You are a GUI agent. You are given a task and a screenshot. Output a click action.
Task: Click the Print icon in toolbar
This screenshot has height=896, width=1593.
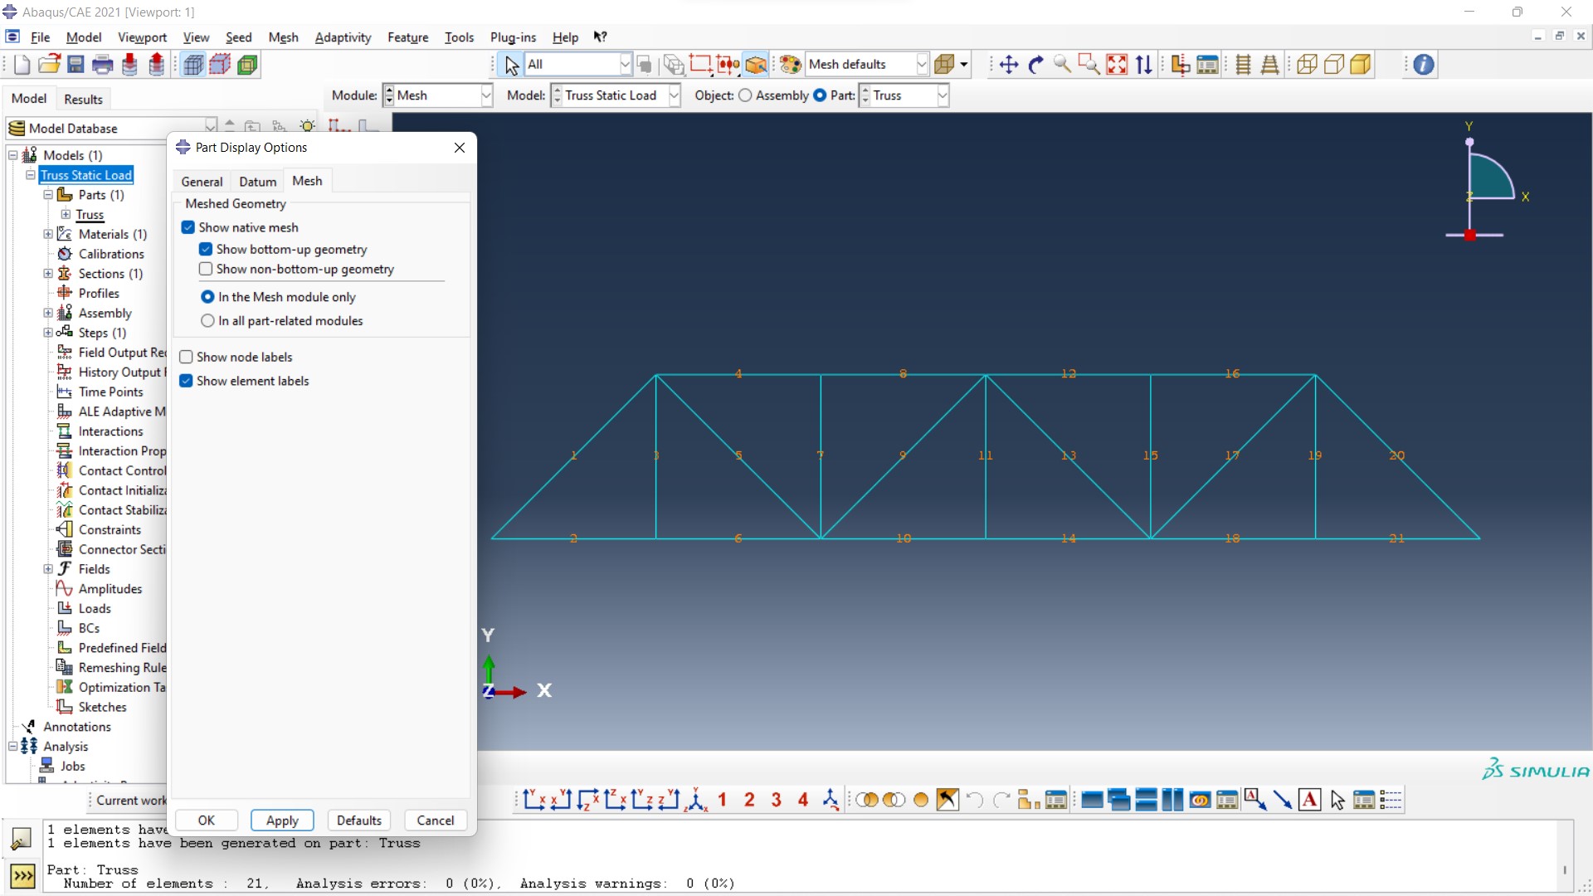(103, 65)
